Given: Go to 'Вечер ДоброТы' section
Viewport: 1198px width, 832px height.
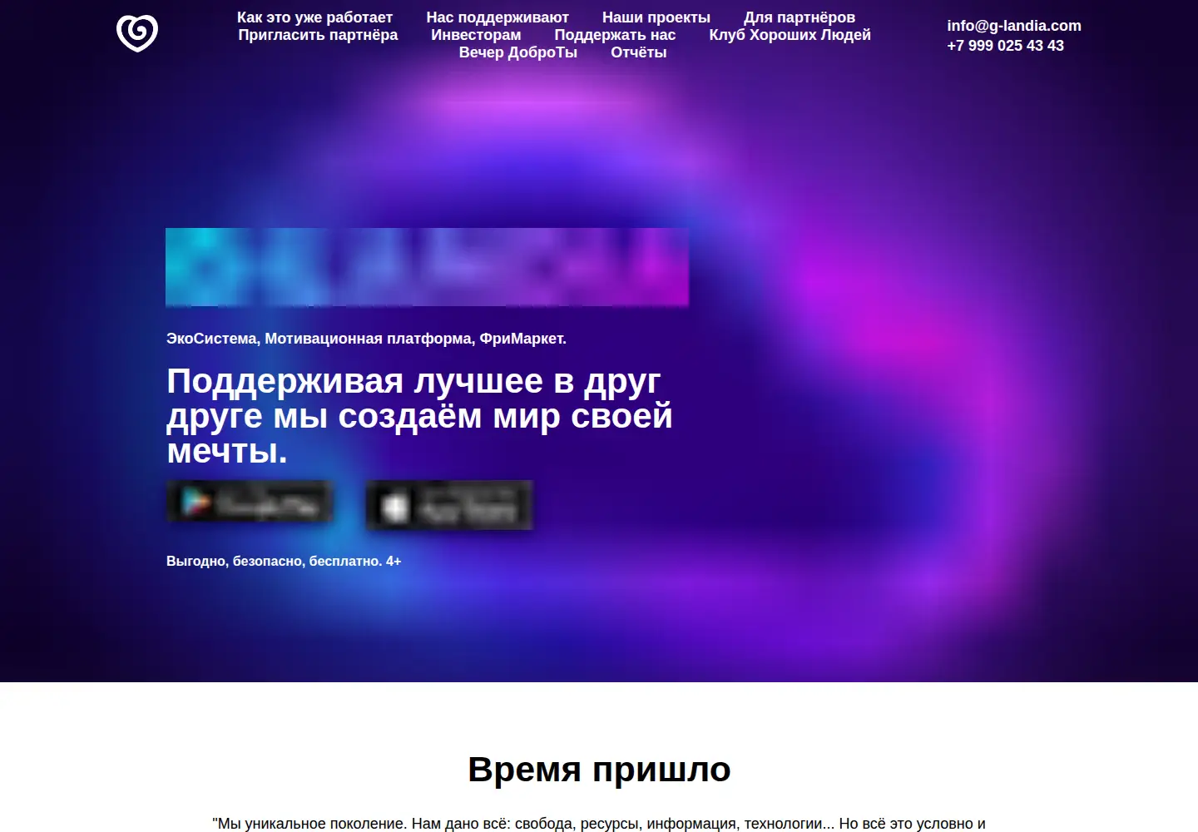Looking at the screenshot, I should [518, 52].
